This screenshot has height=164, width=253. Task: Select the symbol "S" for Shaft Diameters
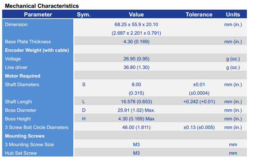(84, 85)
